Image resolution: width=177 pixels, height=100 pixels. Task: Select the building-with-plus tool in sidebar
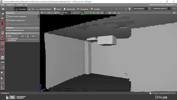coord(2,19)
